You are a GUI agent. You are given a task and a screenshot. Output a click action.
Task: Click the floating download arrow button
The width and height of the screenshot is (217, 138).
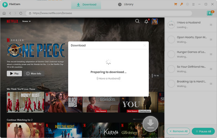pos(150,124)
